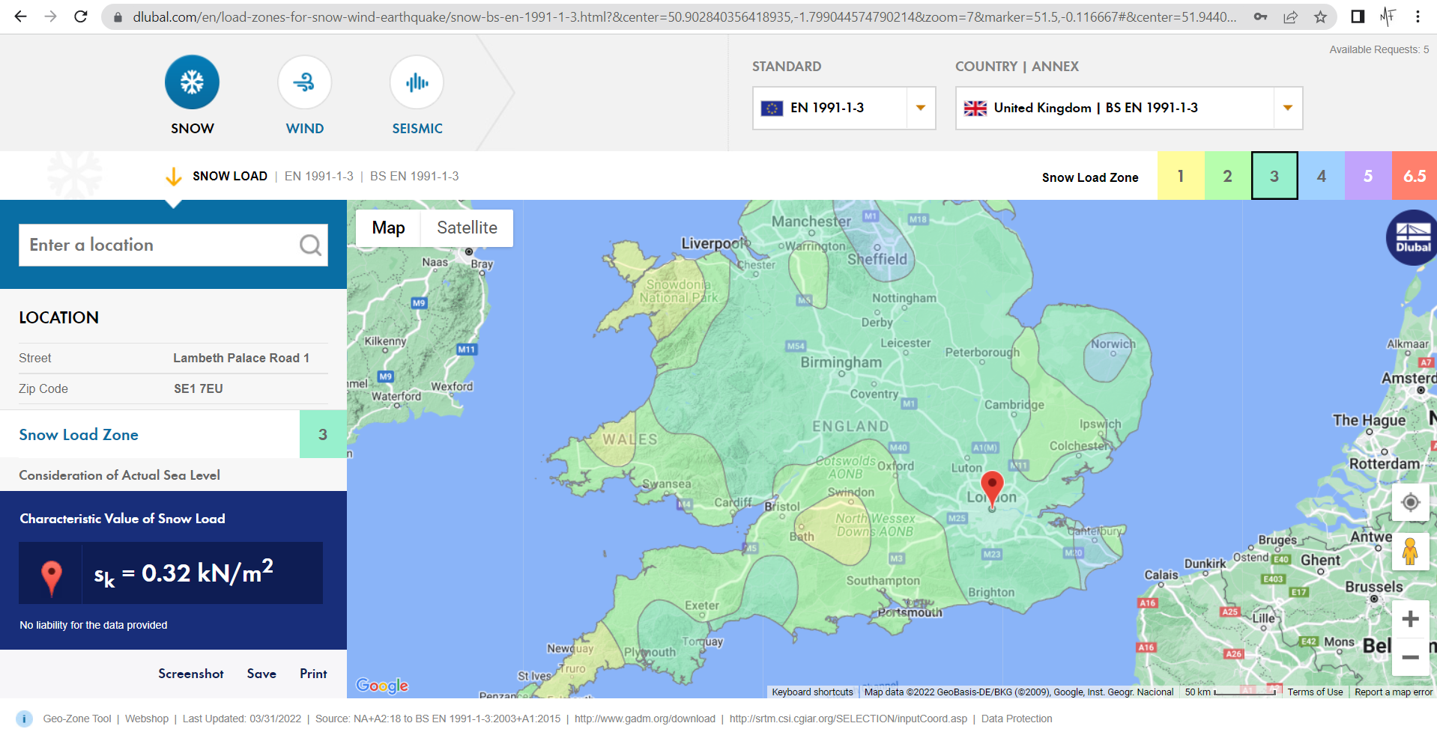Select Snow Load Zone 1 in the legend
The width and height of the screenshot is (1437, 732).
click(1180, 176)
